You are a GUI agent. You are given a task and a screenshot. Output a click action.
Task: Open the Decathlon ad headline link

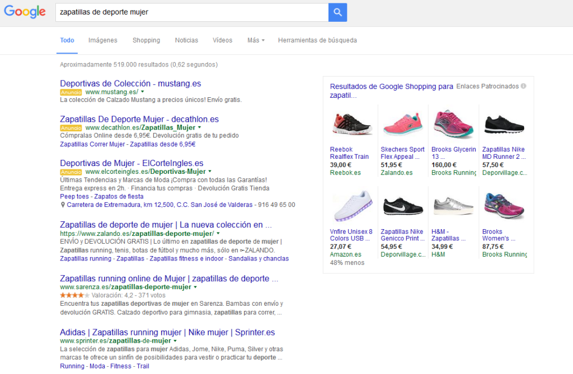(139, 119)
